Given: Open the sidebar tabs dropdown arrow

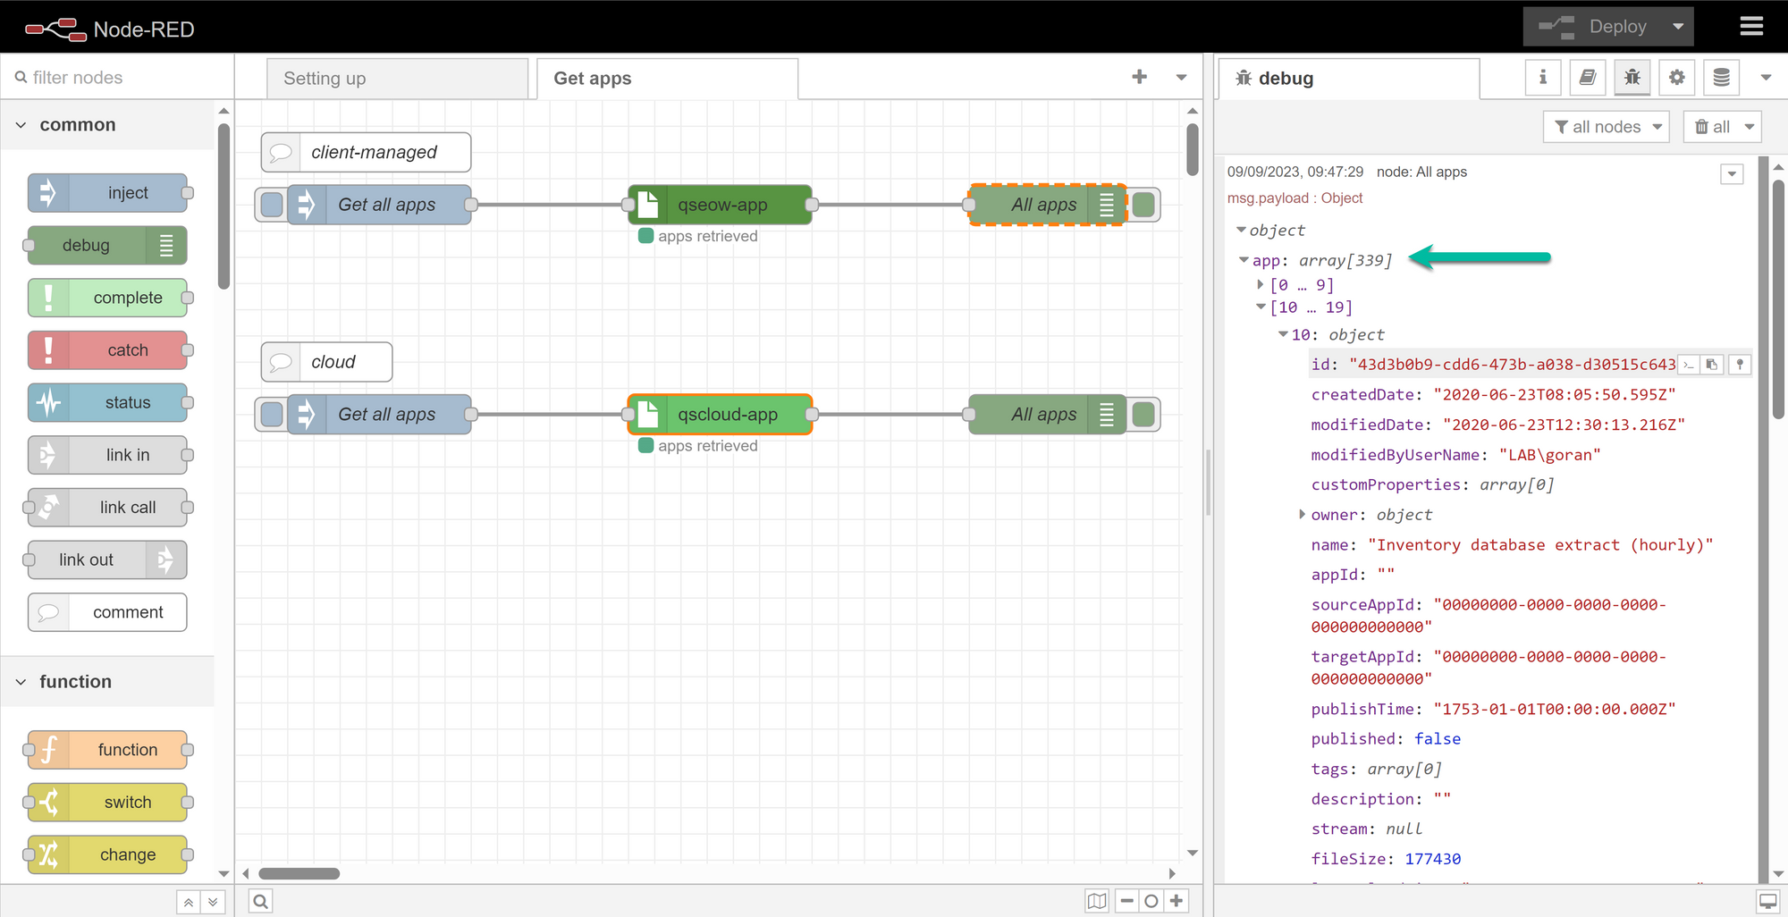Looking at the screenshot, I should click(x=1766, y=78).
